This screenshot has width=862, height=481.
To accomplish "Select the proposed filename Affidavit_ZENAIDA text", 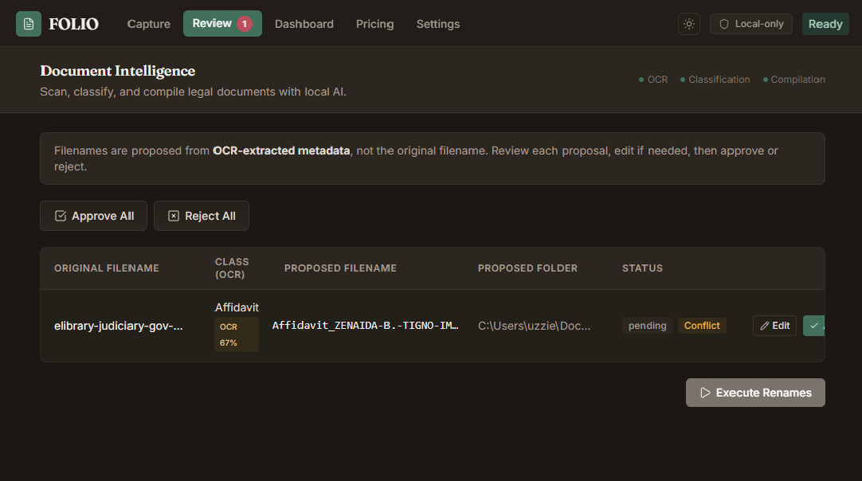I will coord(365,326).
